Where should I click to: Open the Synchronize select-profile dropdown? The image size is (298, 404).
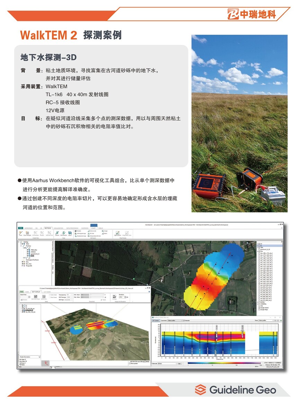[x=175, y=321]
